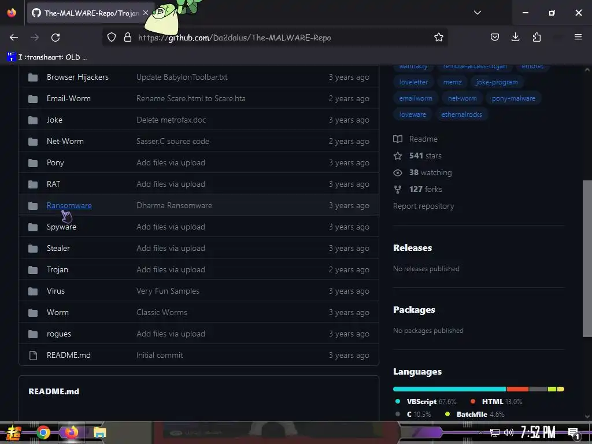Open the Ransomware folder link
This screenshot has width=592, height=444.
[x=69, y=205]
